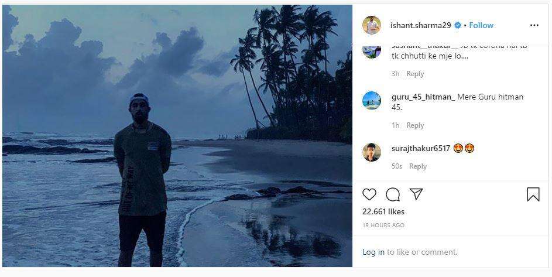Share post using paper plane icon

(416, 194)
